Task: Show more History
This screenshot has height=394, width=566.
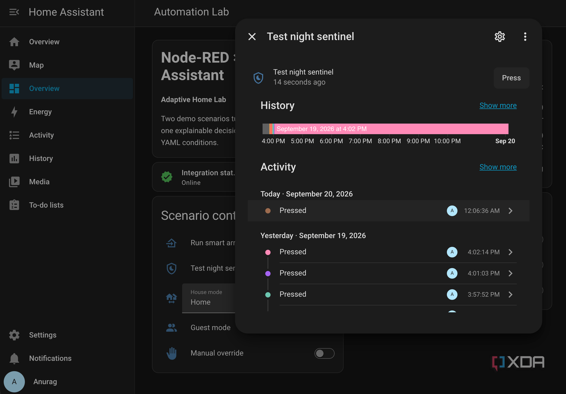Action: pyautogui.click(x=498, y=105)
